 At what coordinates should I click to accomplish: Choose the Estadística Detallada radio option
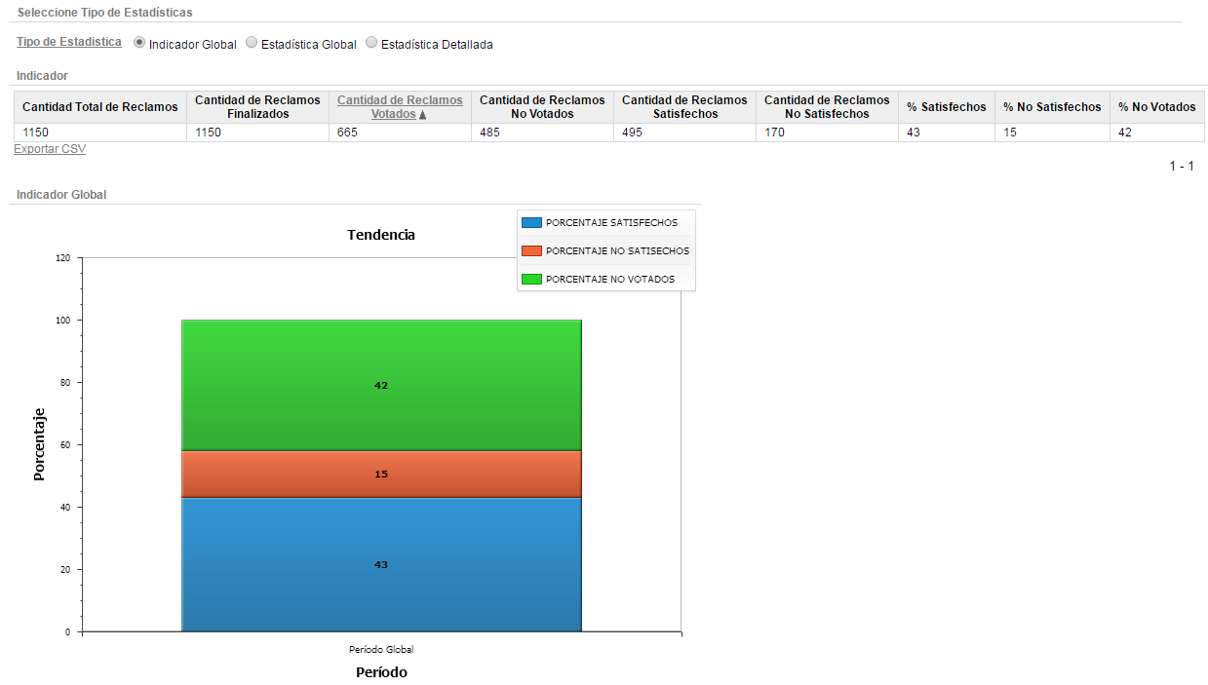coord(371,43)
